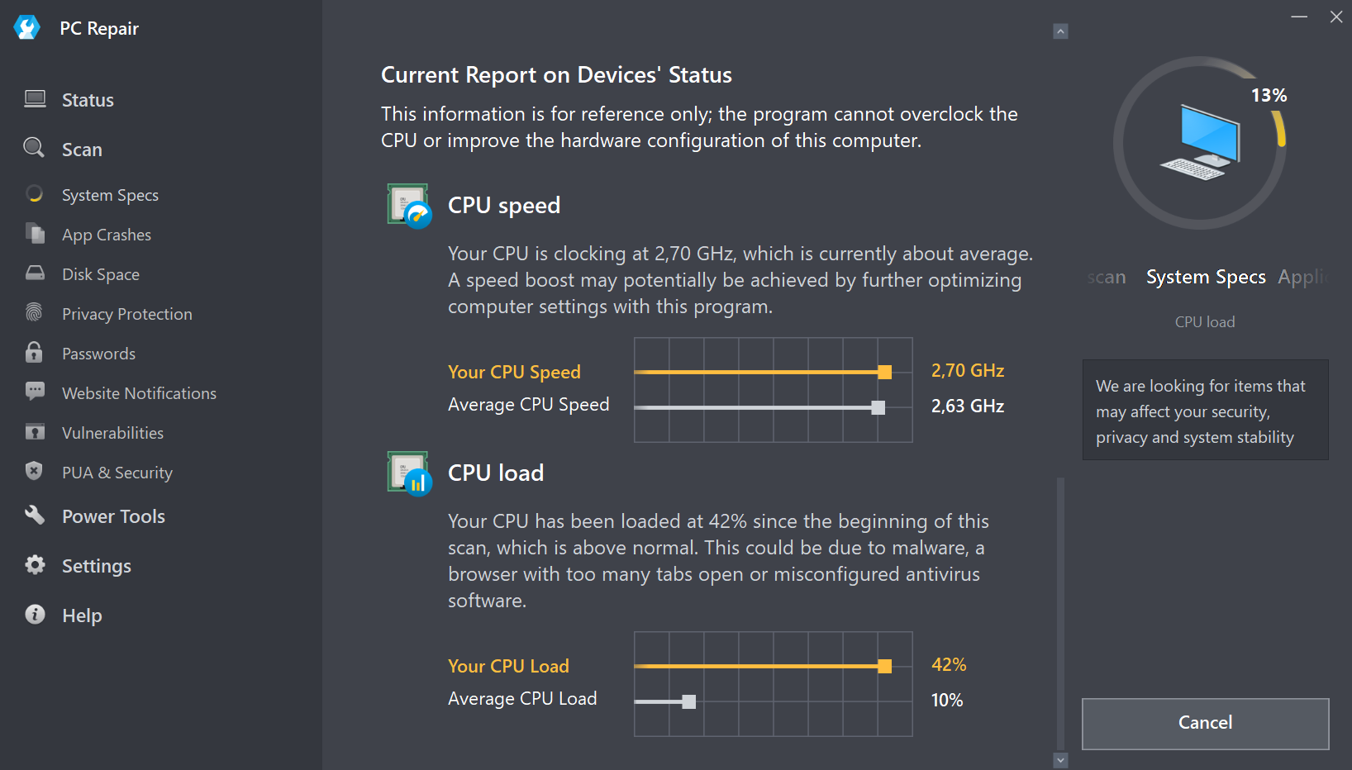Go to the Vulnerabilities section
Image resolution: width=1352 pixels, height=770 pixels.
pyautogui.click(x=112, y=433)
